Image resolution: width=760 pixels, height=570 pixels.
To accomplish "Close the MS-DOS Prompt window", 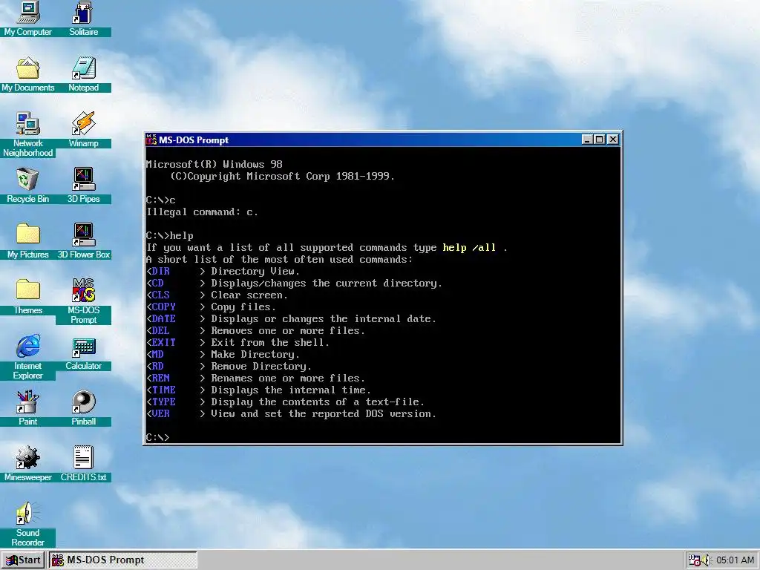I will (612, 140).
